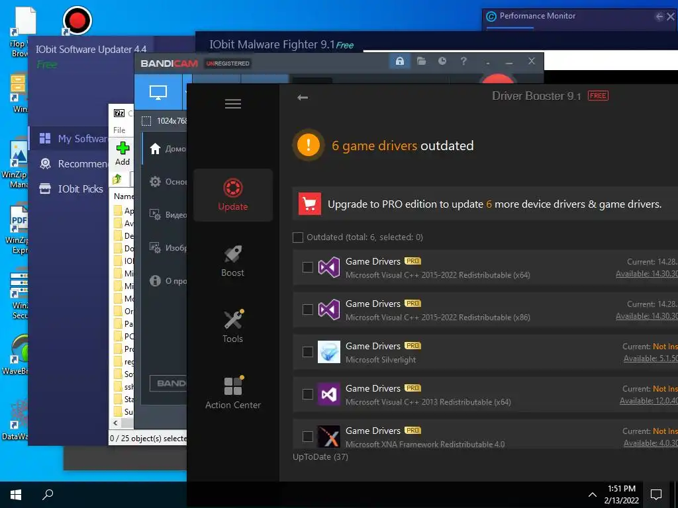
Task: Open Bandicam desktop shortcut icon
Action: click(x=77, y=21)
